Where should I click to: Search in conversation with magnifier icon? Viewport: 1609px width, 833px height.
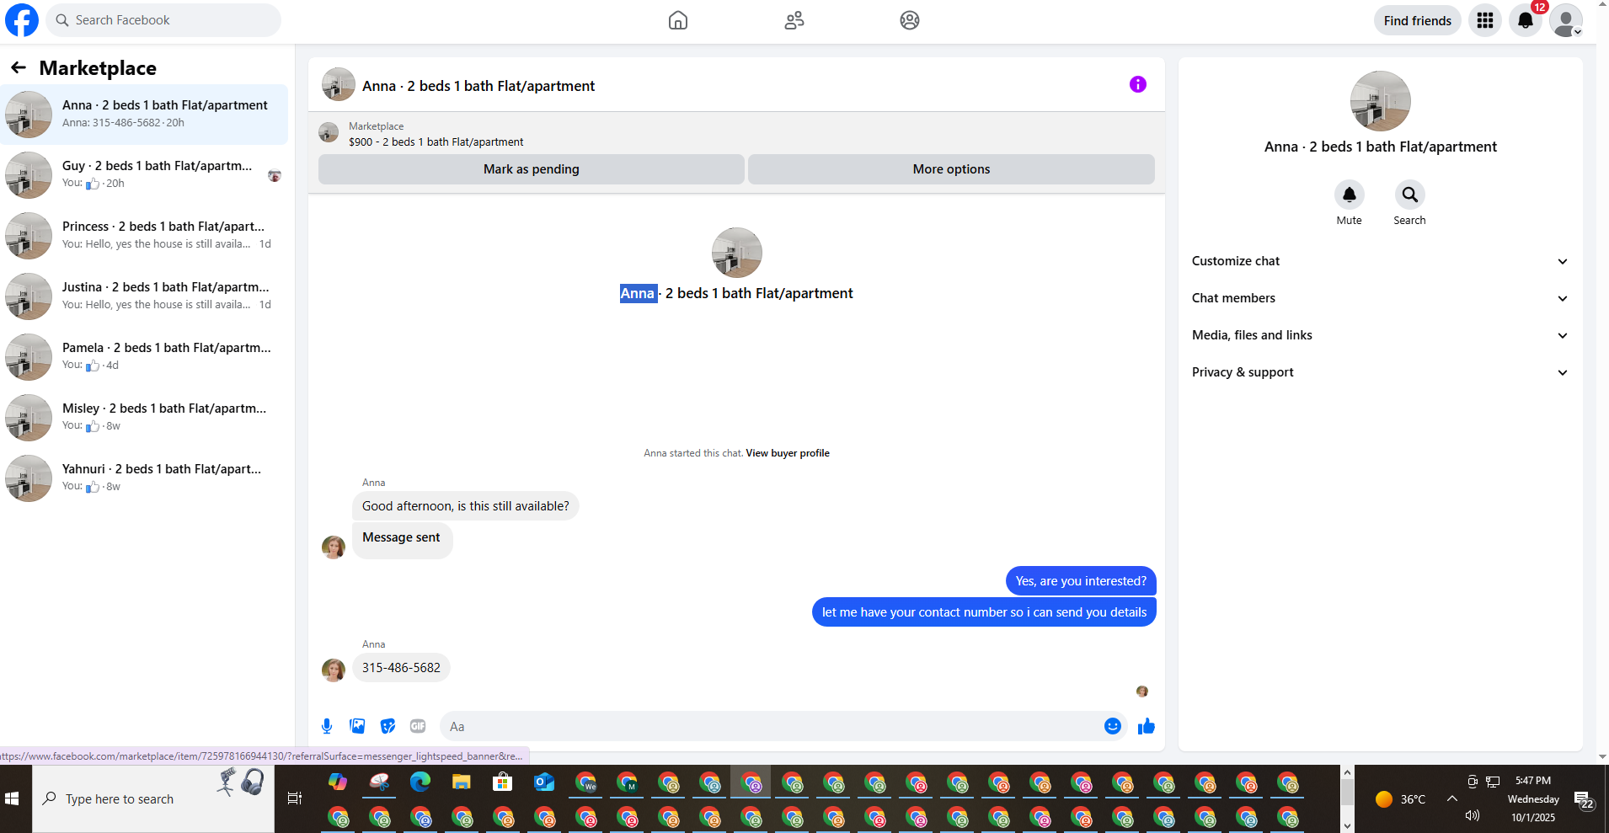click(1409, 195)
